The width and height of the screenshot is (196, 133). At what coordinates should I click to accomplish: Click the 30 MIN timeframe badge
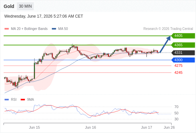(x=25, y=6)
